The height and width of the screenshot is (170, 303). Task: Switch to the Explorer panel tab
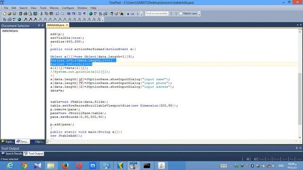8,142
